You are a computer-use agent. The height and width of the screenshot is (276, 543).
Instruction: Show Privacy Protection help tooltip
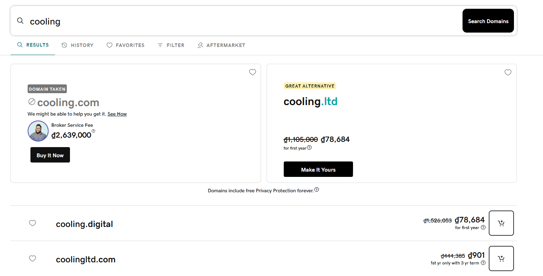[x=317, y=189]
